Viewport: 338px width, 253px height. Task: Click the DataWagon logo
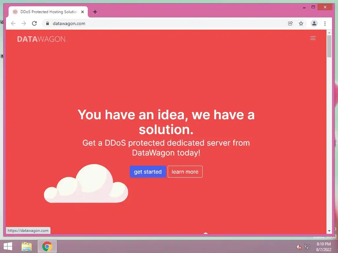tap(41, 39)
